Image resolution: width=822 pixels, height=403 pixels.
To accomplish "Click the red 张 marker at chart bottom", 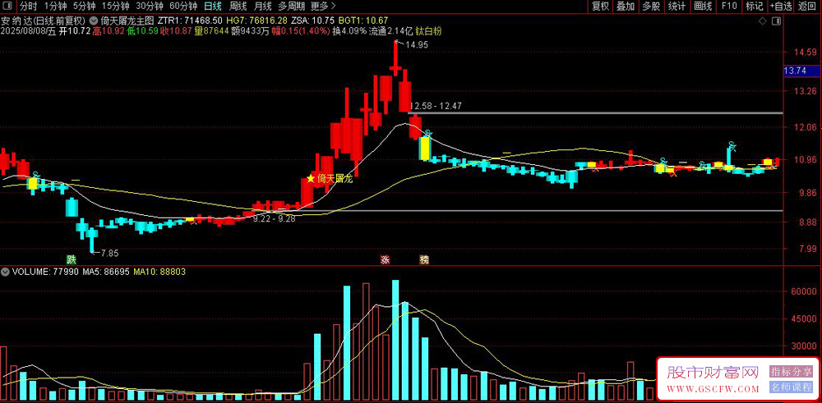I will click(386, 259).
